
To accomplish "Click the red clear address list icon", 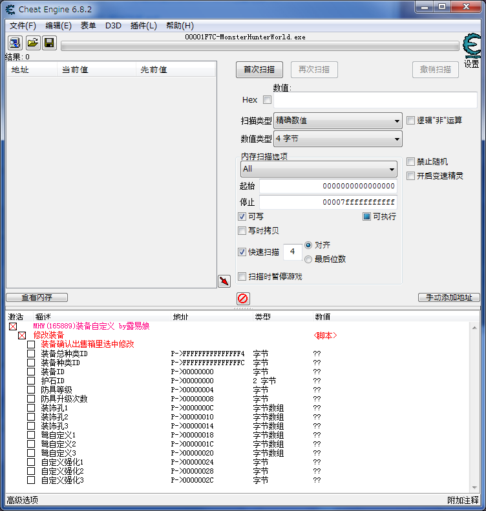I will (243, 298).
